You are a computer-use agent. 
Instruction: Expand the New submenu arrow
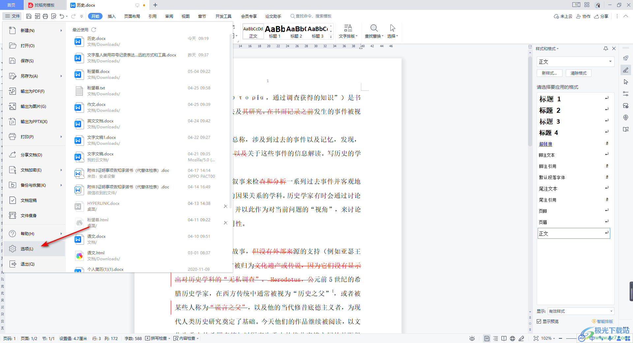click(61, 31)
